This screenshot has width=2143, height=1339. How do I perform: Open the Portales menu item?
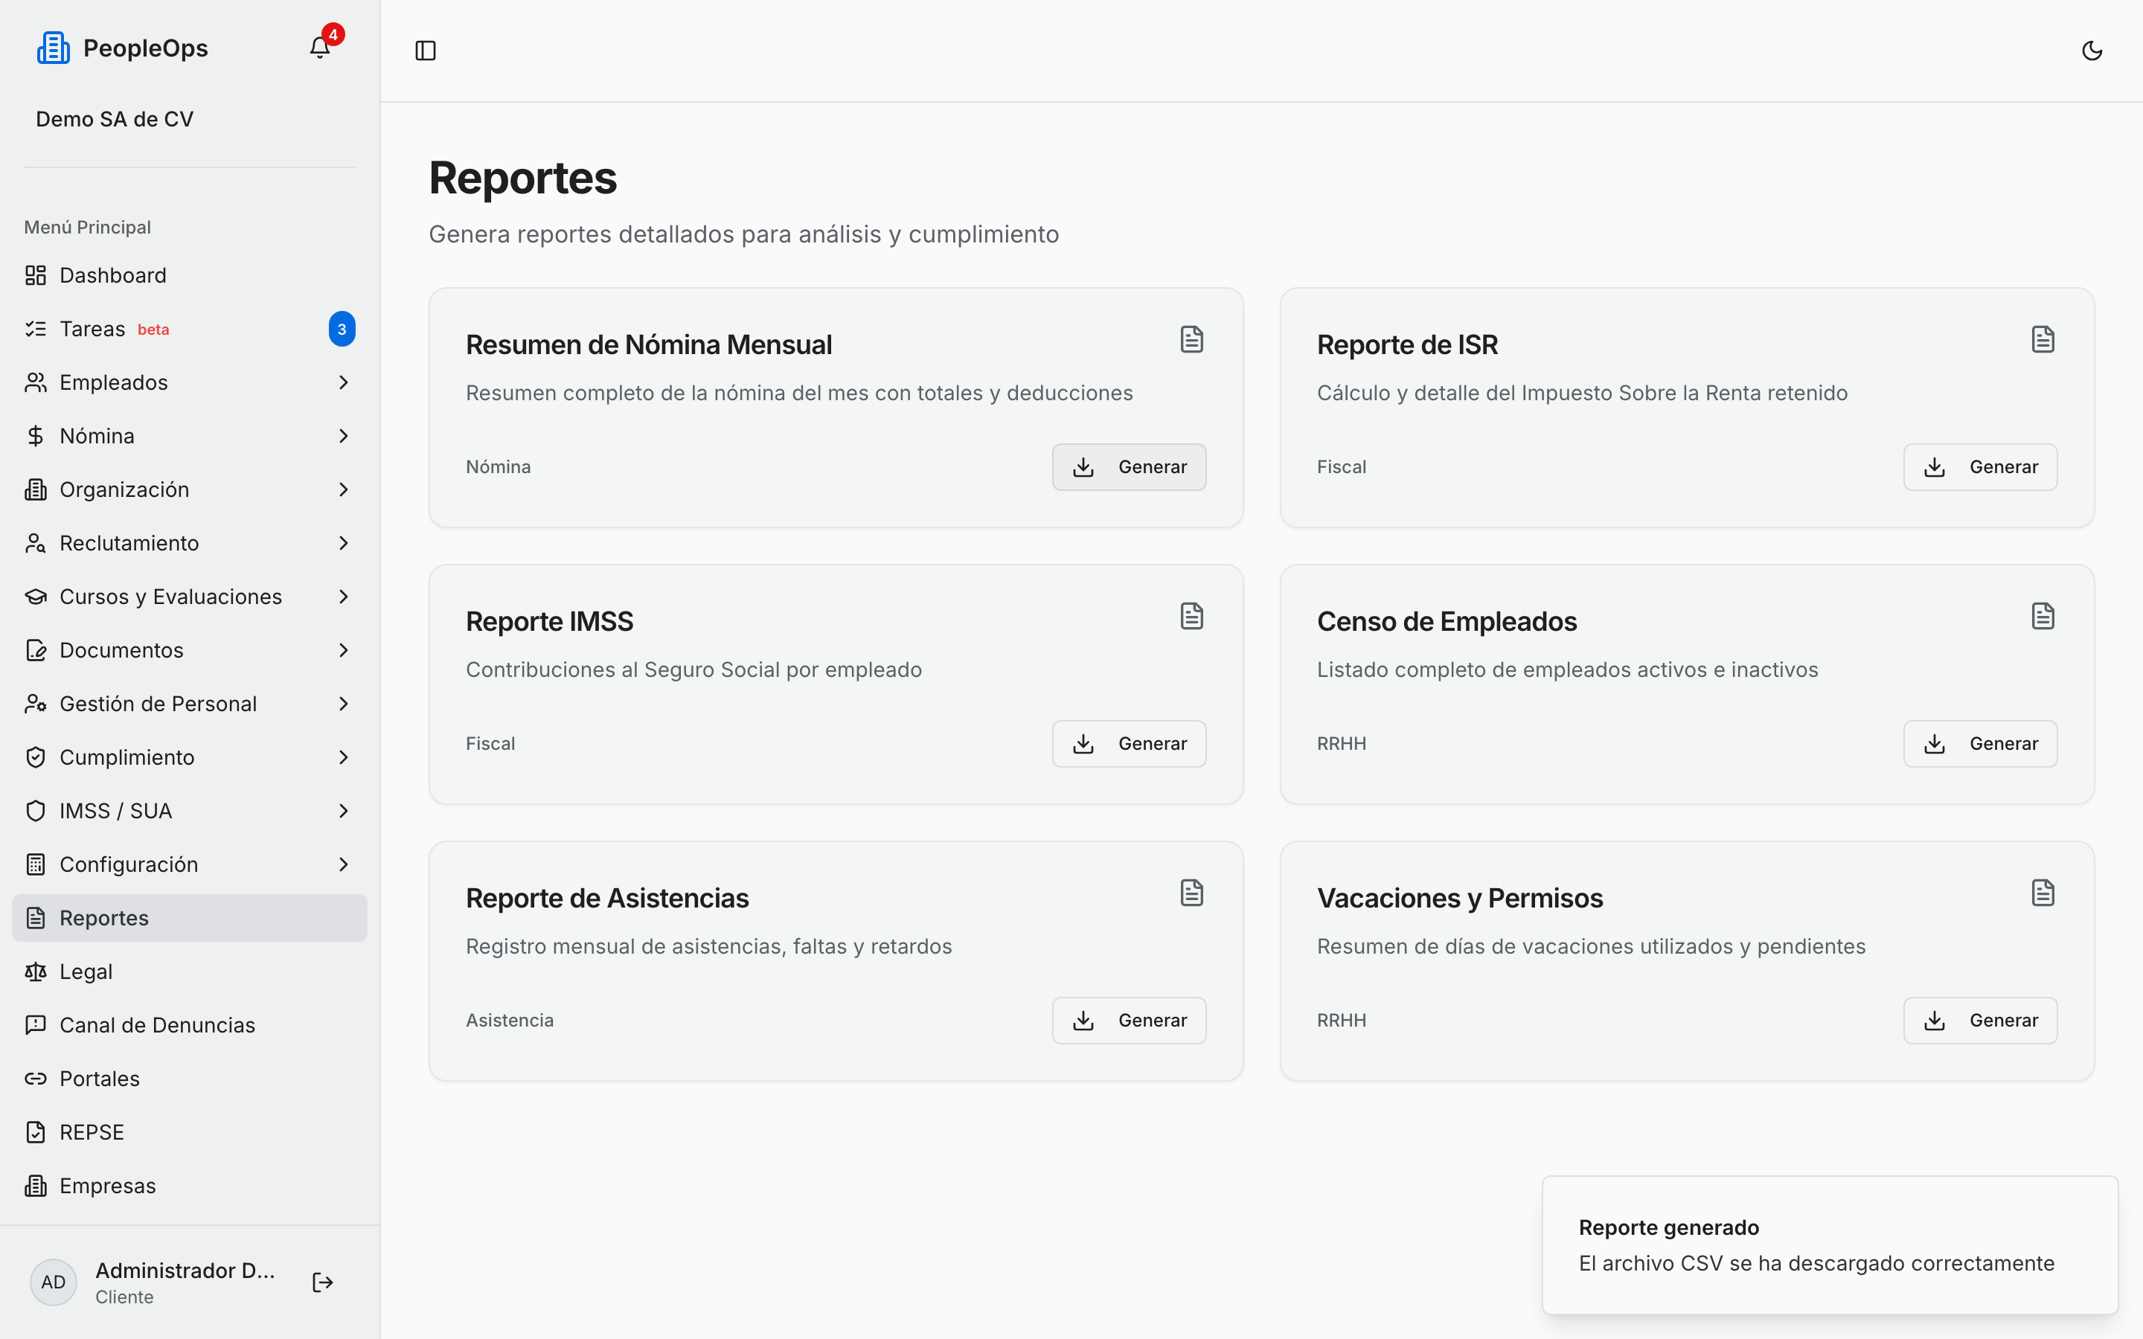(190, 1079)
